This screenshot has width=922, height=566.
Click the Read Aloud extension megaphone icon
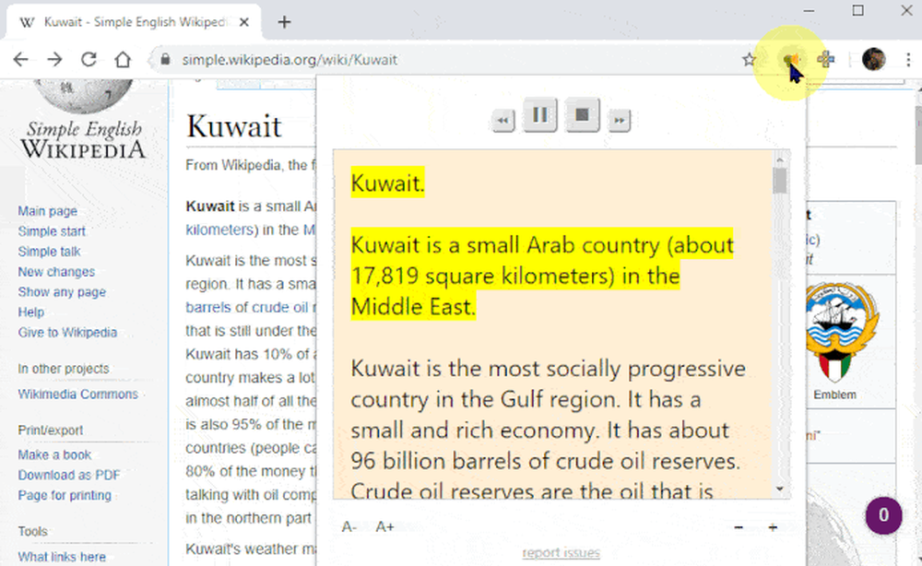(790, 59)
